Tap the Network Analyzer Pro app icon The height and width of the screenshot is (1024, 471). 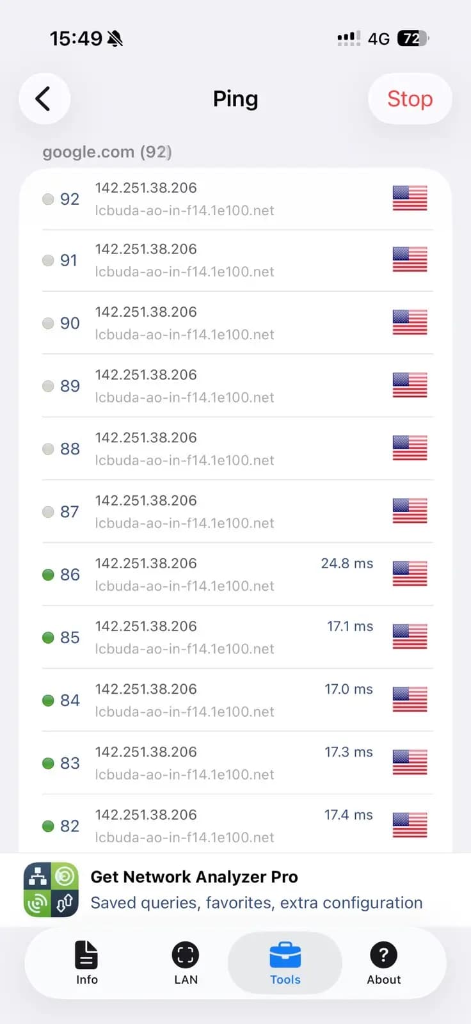coord(51,890)
